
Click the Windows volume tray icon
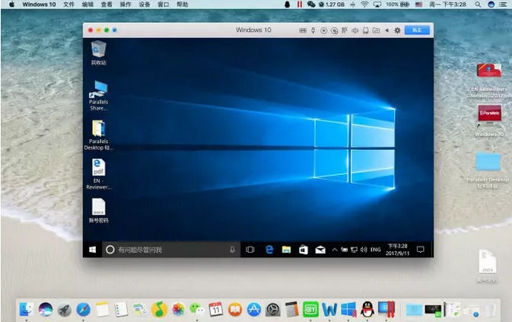pyautogui.click(x=364, y=250)
